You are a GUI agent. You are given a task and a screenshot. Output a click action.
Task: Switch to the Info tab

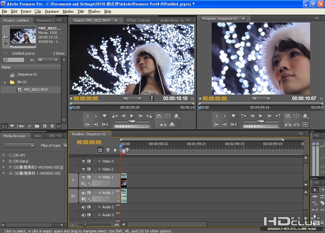point(38,136)
